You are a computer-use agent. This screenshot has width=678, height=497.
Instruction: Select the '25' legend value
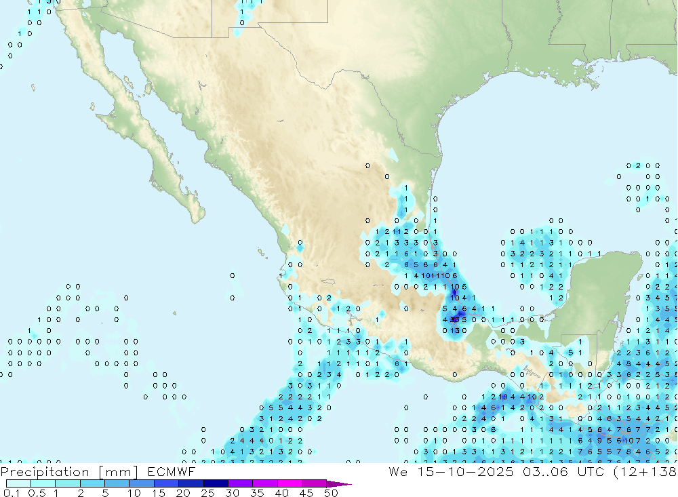(x=207, y=493)
